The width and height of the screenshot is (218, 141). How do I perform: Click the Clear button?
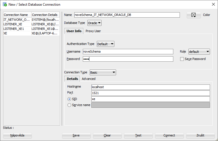tap(107, 135)
